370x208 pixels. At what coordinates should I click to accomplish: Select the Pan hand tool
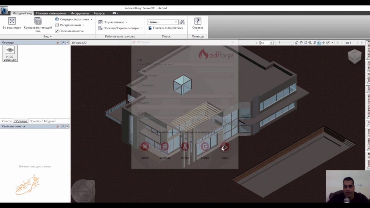coord(301,43)
